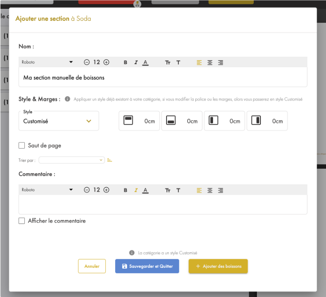Check Afficher le commentaire option
This screenshot has width=326, height=297.
coord(22,221)
